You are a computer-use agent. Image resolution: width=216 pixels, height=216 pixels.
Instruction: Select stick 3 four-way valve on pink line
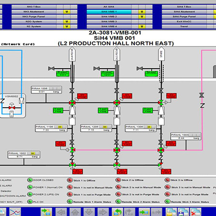(161, 150)
